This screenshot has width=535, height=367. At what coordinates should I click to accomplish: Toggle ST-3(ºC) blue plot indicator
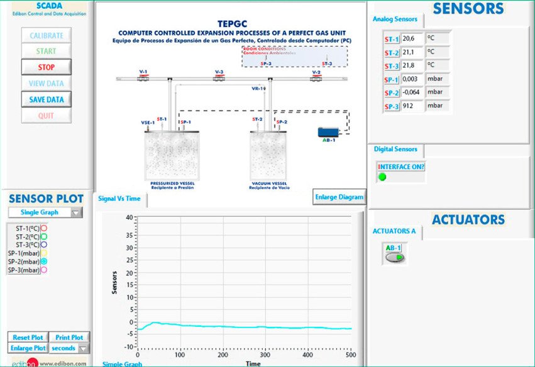pyautogui.click(x=44, y=244)
